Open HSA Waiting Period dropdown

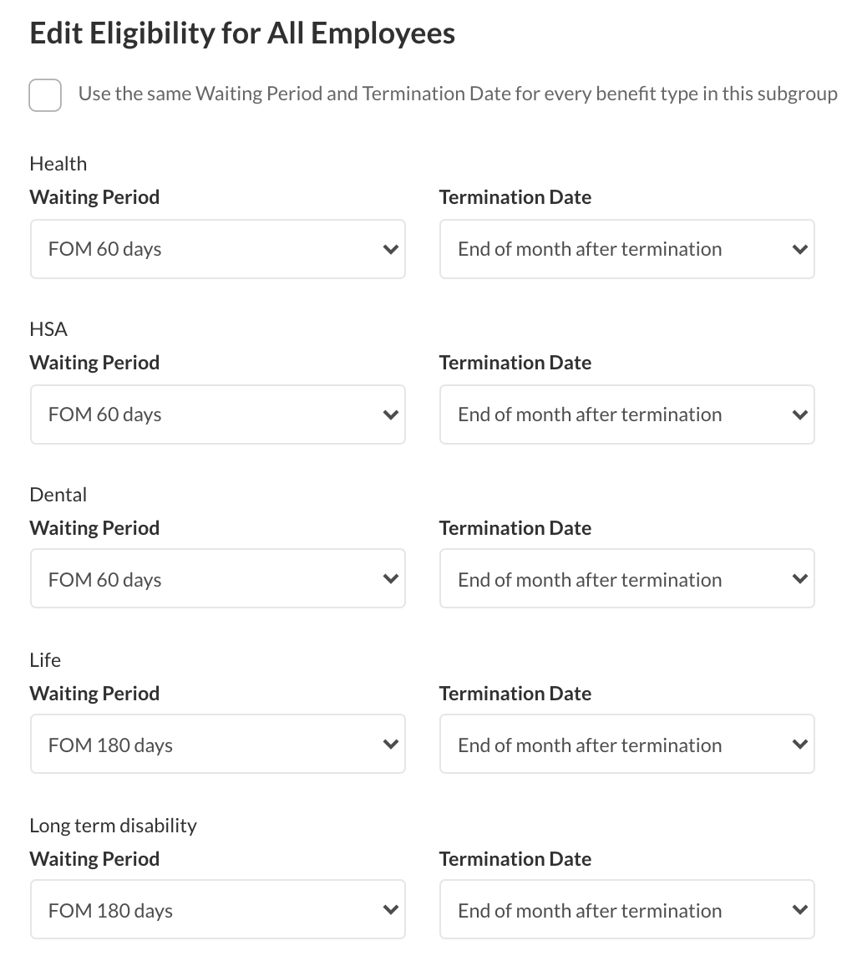pyautogui.click(x=218, y=414)
